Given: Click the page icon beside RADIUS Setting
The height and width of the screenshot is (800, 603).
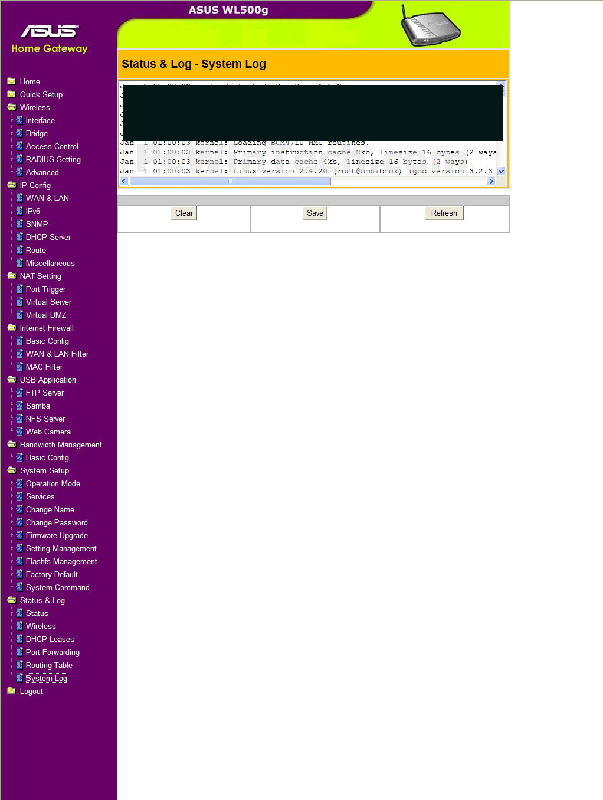Looking at the screenshot, I should (19, 159).
